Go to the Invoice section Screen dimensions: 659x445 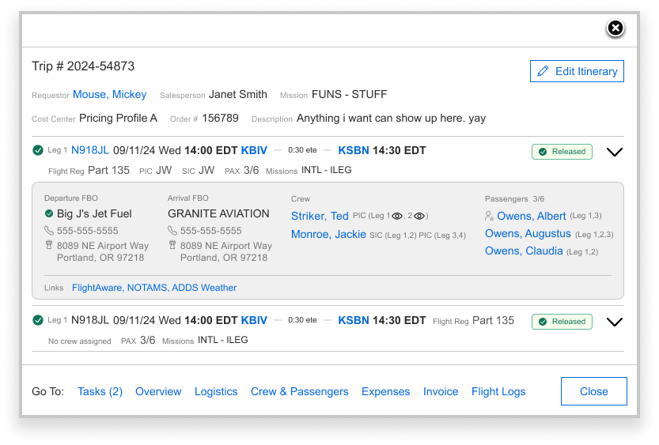(441, 391)
